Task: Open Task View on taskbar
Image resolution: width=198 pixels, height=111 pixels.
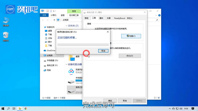Action: (x=14, y=109)
